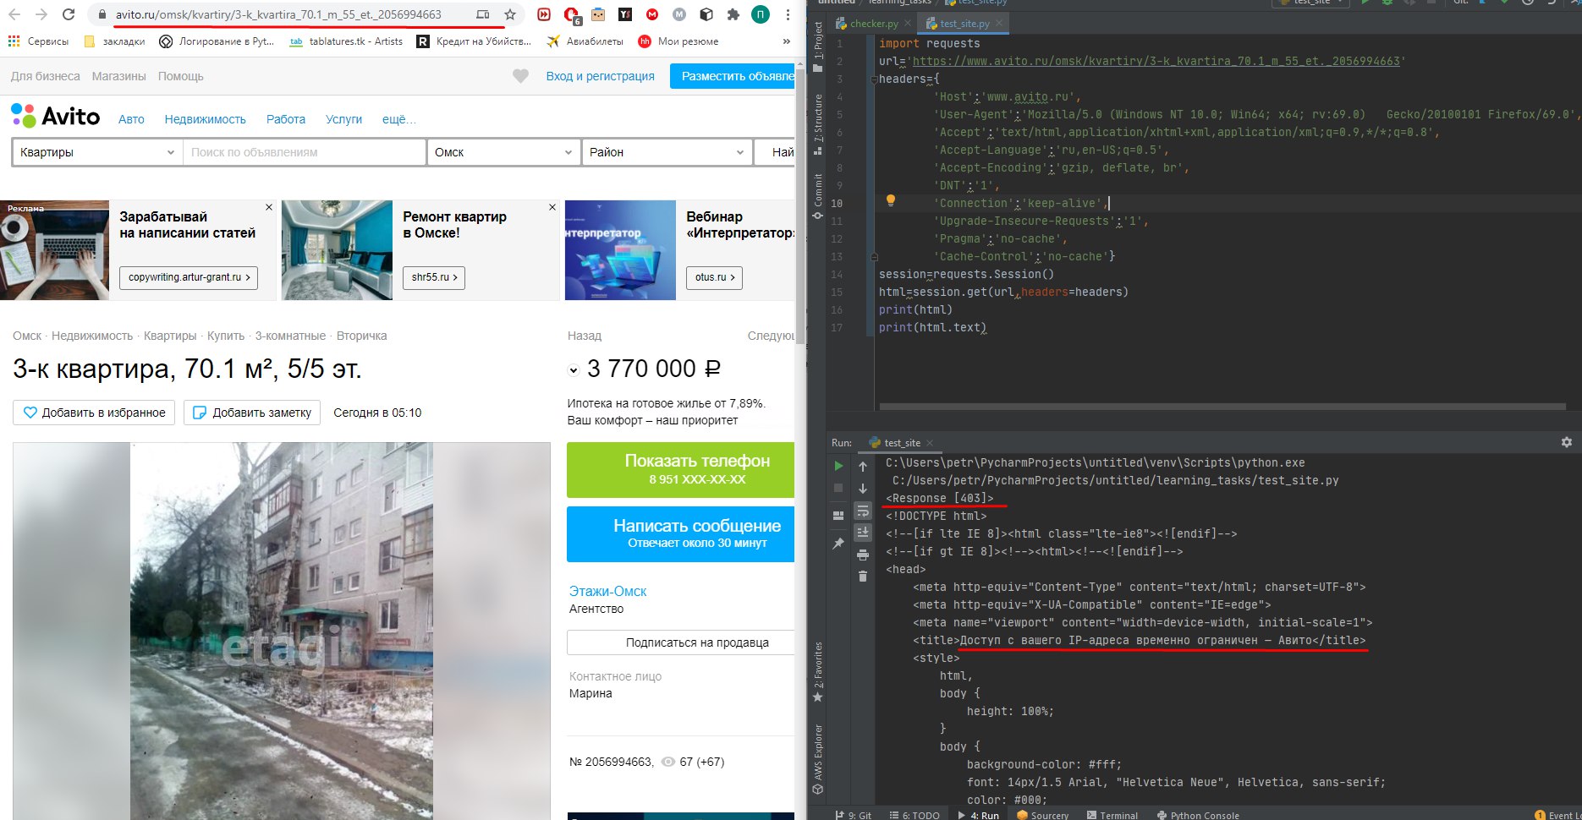Clear Run console with trash icon
Screen dimensions: 1582x820
863,577
